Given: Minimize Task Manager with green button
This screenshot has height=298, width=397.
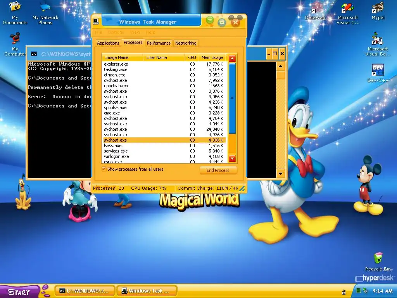Looking at the screenshot, I should [x=210, y=20].
